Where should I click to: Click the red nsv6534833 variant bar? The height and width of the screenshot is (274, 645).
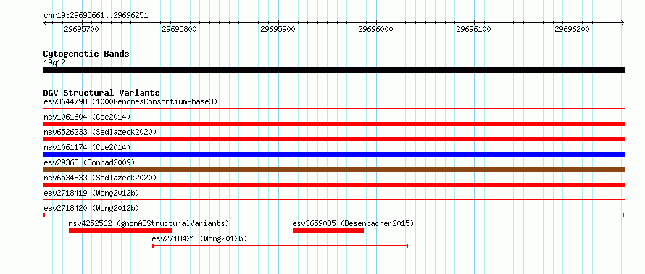point(333,185)
